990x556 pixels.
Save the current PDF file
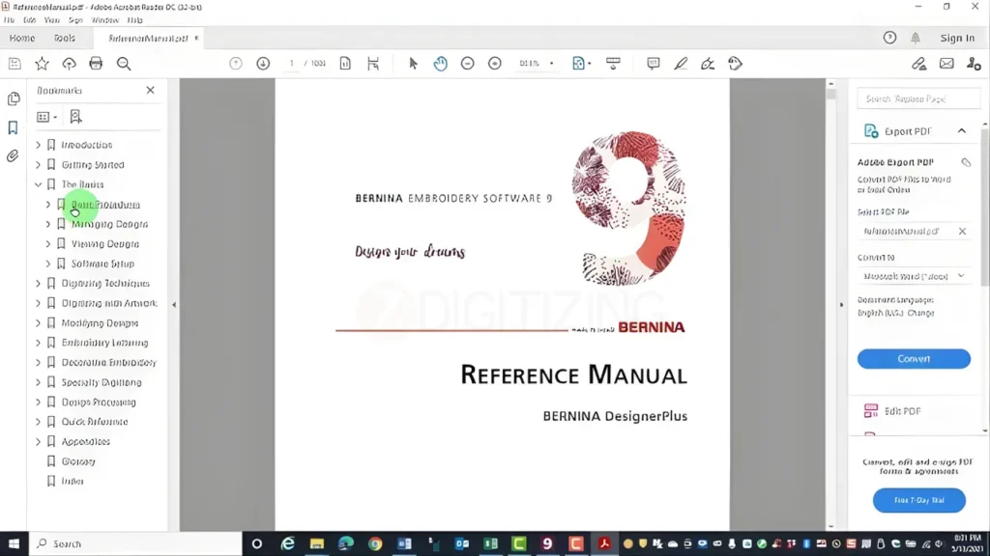pyautogui.click(x=15, y=63)
